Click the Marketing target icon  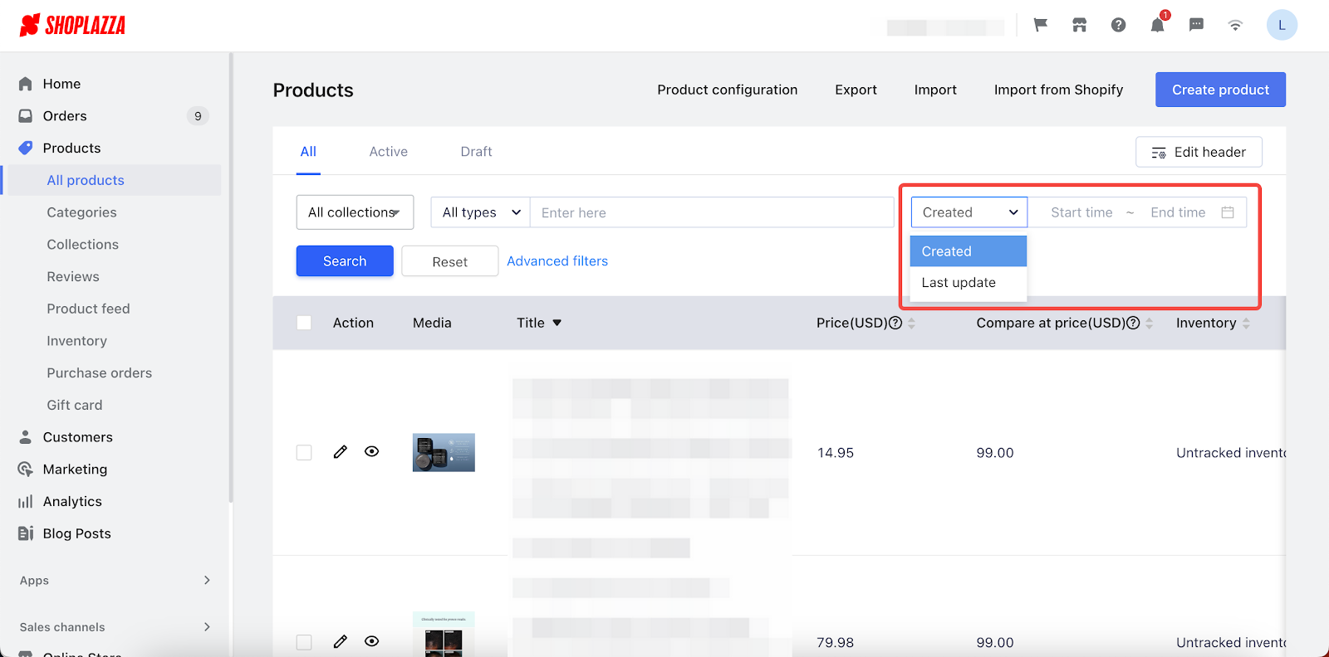pyautogui.click(x=26, y=470)
